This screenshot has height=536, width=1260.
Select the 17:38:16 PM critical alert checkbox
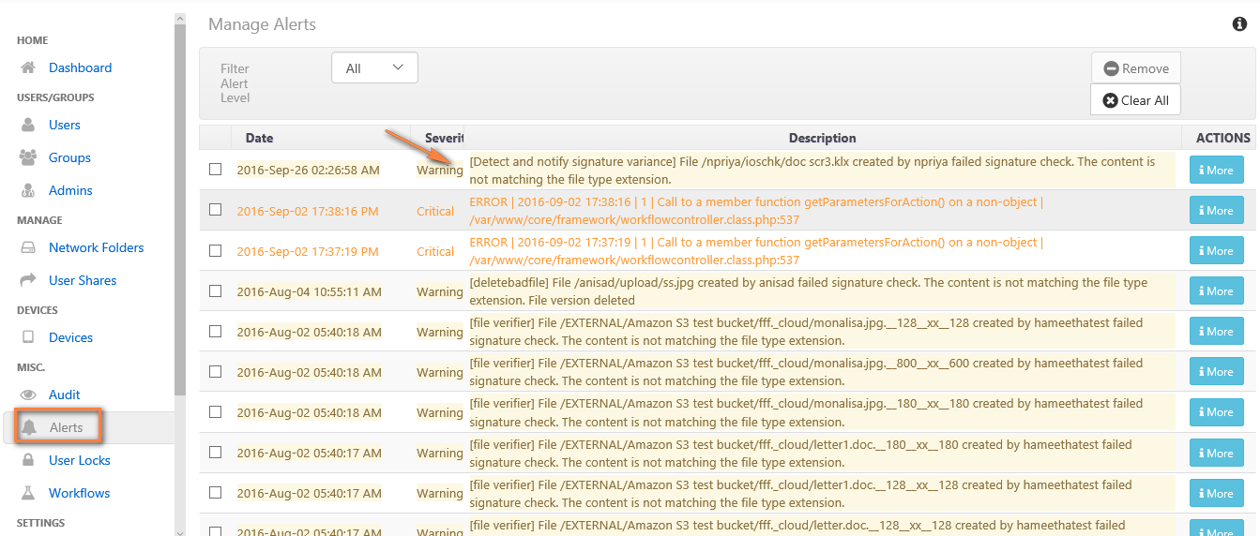pos(216,210)
